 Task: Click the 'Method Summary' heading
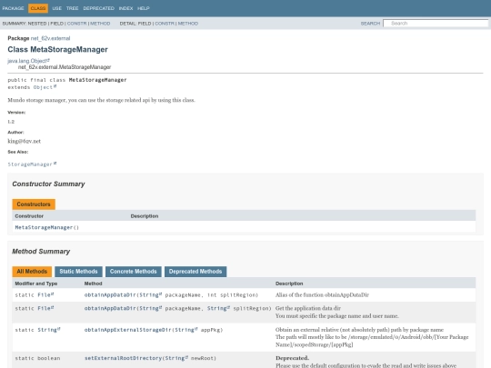click(41, 252)
